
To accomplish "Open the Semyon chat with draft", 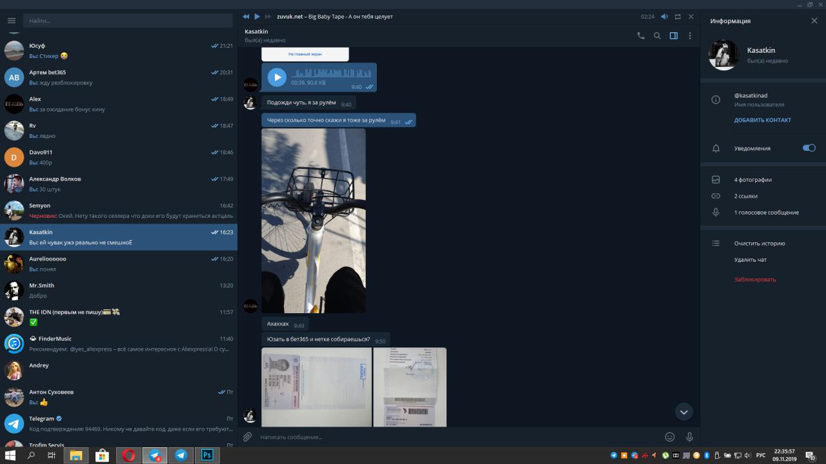I will (119, 211).
